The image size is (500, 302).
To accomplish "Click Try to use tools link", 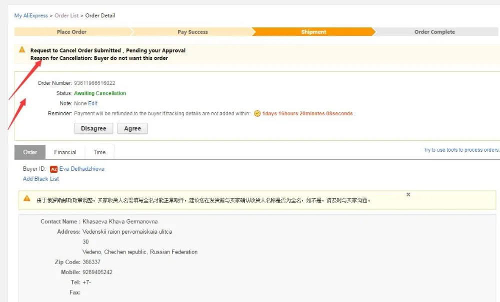I will tap(461, 150).
